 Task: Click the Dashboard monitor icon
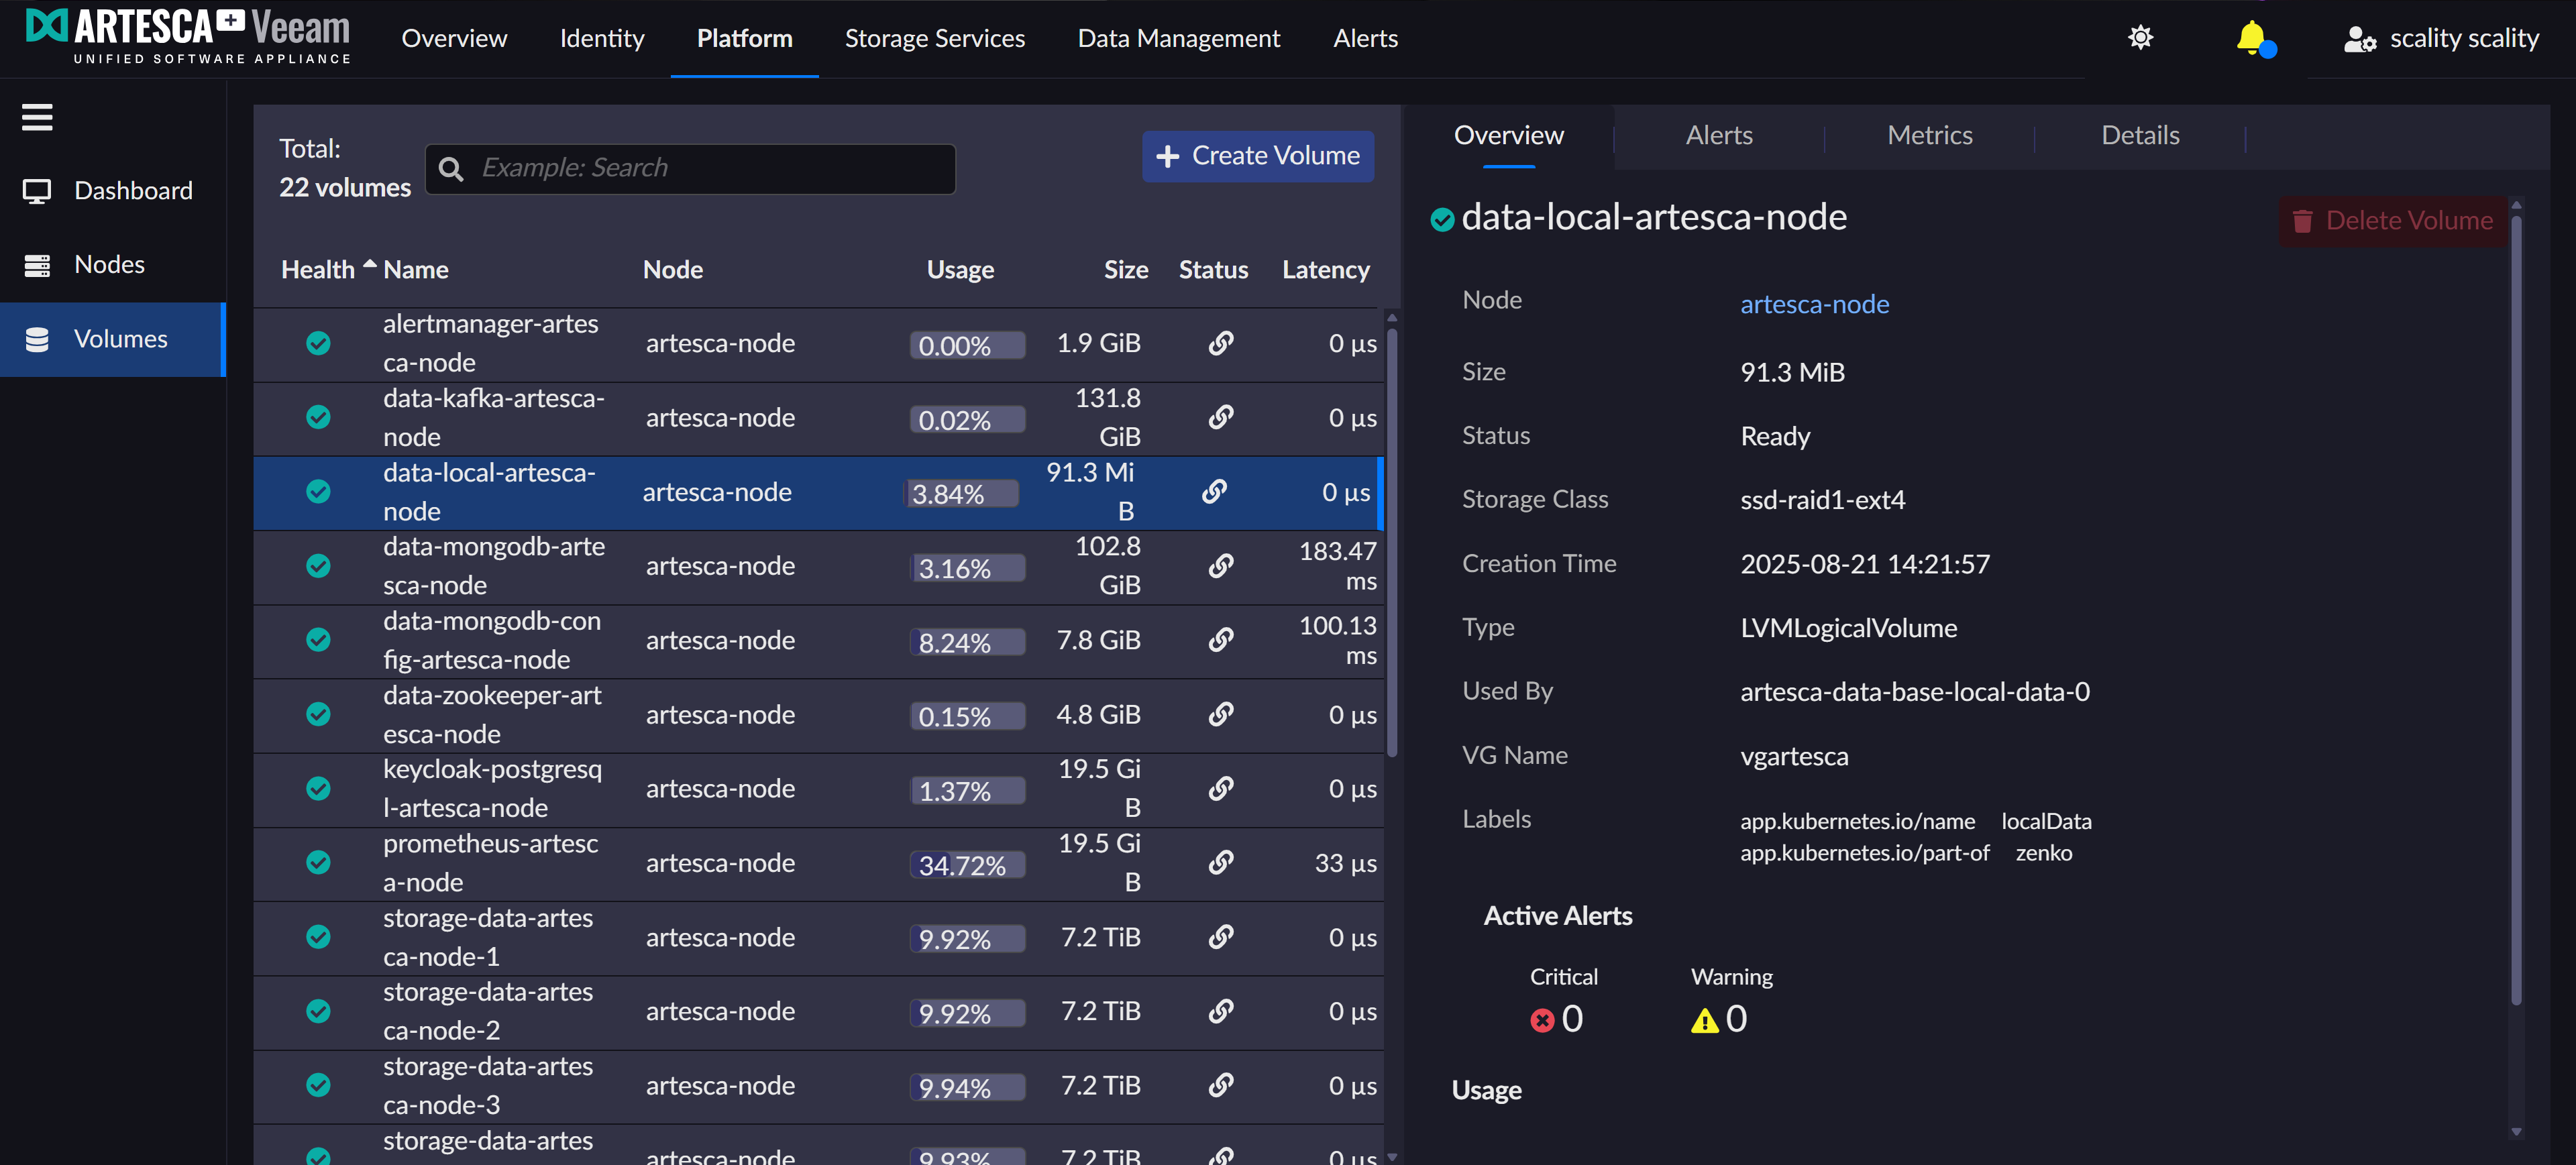coord(37,190)
